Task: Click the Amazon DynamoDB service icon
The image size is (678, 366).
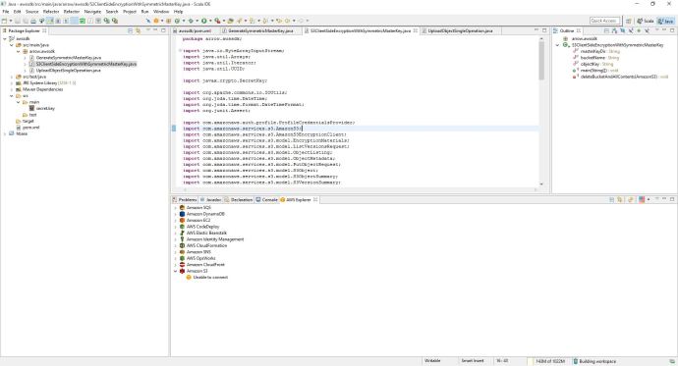Action: coord(182,214)
